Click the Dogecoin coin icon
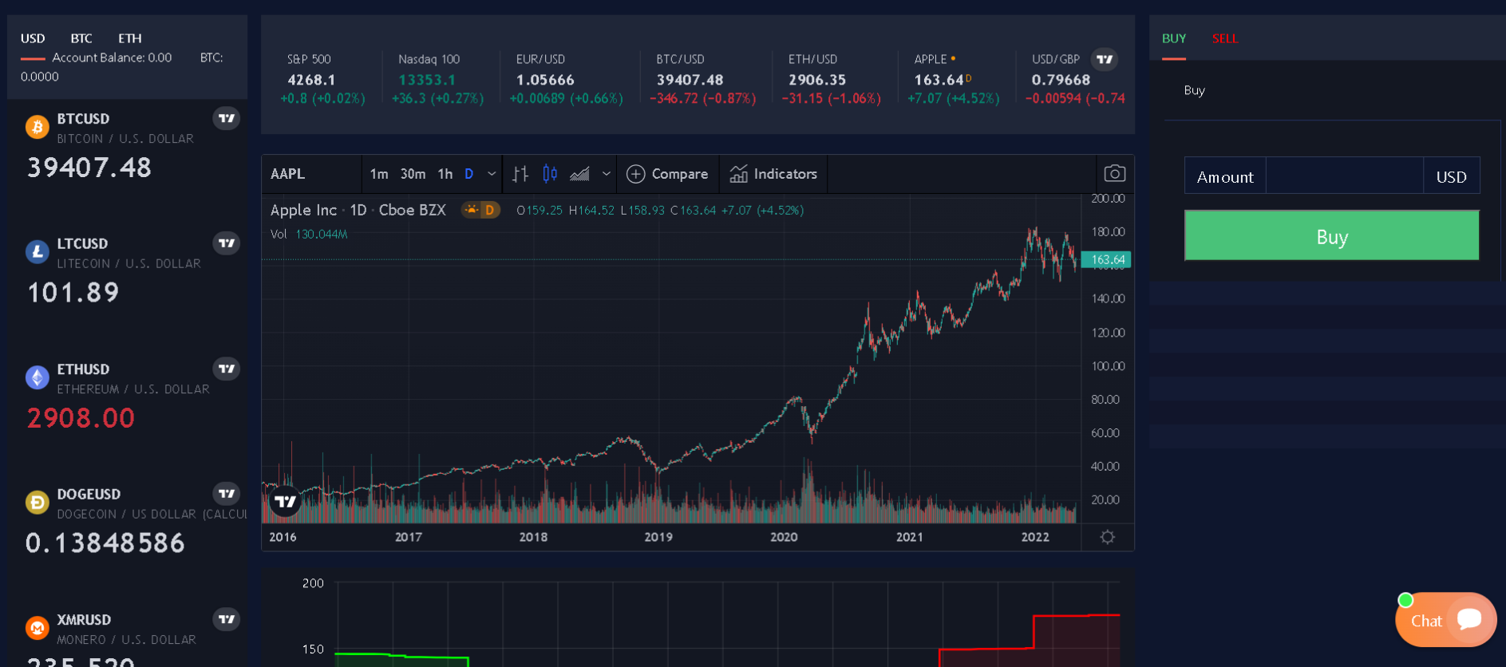 point(38,503)
